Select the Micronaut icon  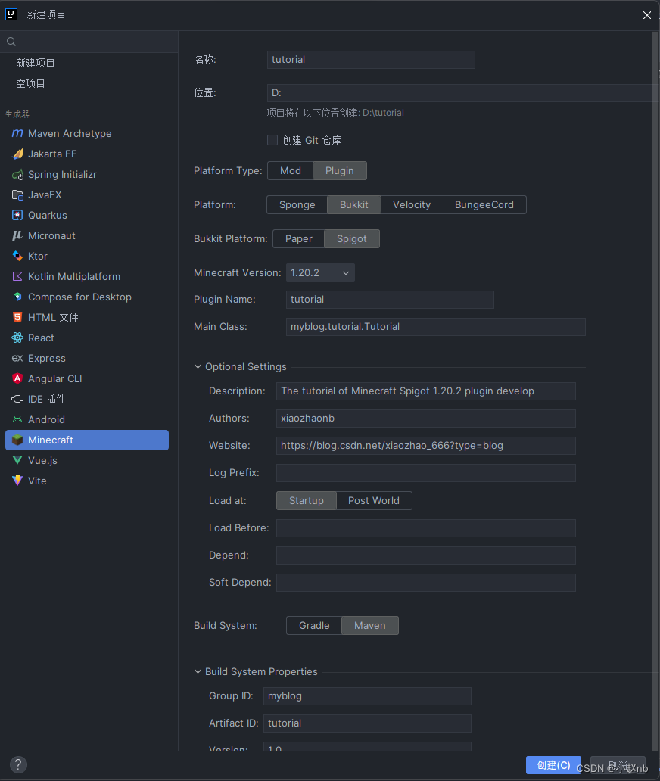(x=17, y=235)
